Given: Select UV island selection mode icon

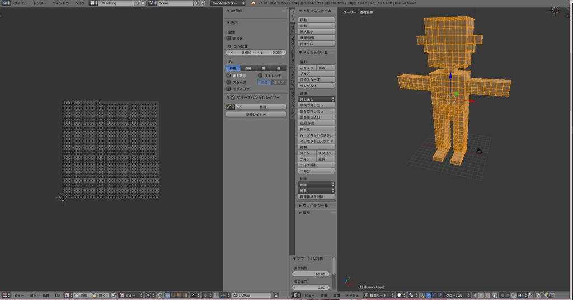Looking at the screenshot, I should 185,296.
